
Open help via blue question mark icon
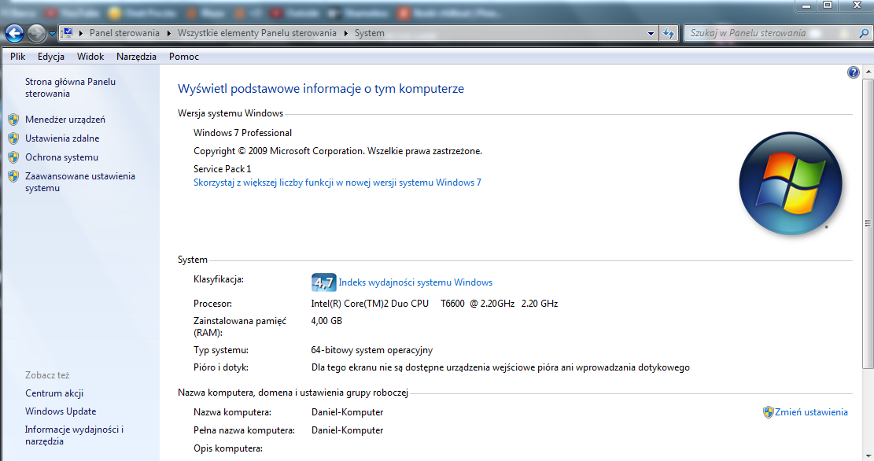click(x=853, y=72)
